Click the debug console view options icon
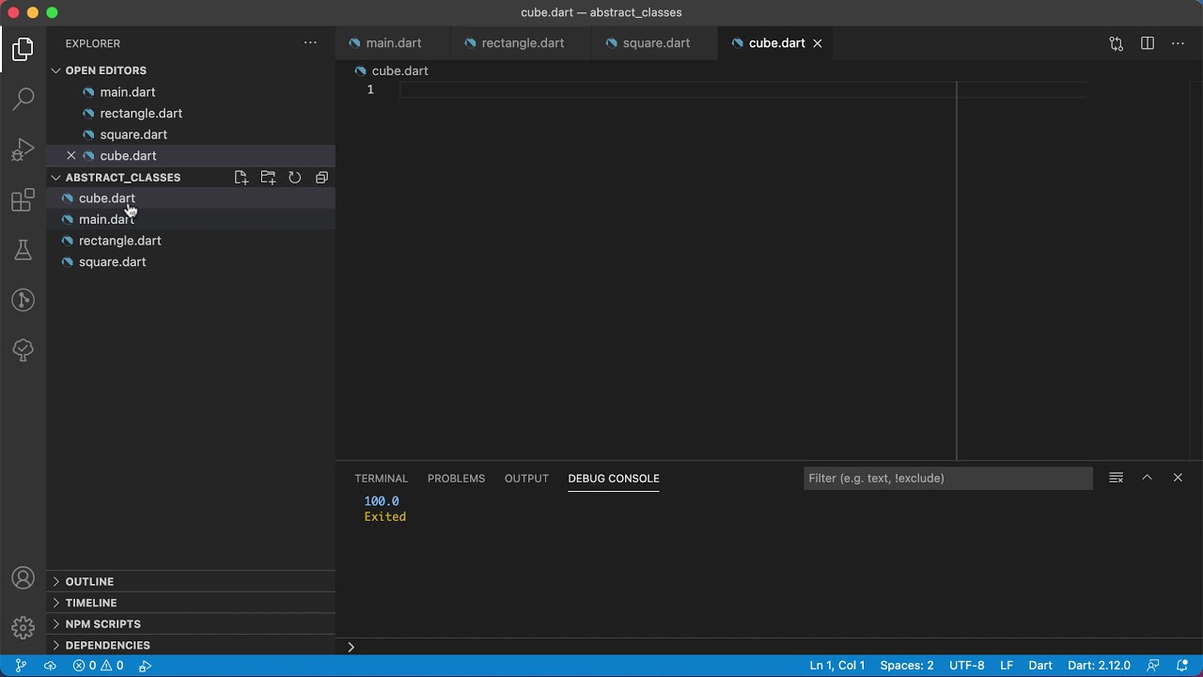The image size is (1203, 677). (x=1116, y=478)
